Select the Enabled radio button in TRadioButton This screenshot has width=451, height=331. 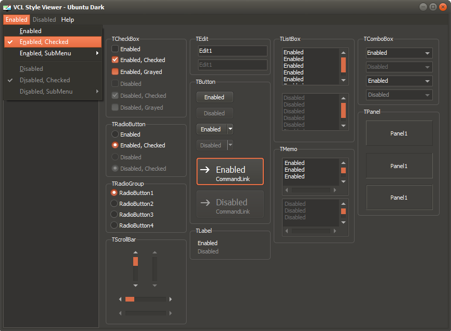tap(115, 134)
